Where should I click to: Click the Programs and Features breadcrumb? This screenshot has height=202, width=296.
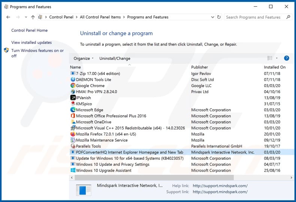[x=148, y=17]
